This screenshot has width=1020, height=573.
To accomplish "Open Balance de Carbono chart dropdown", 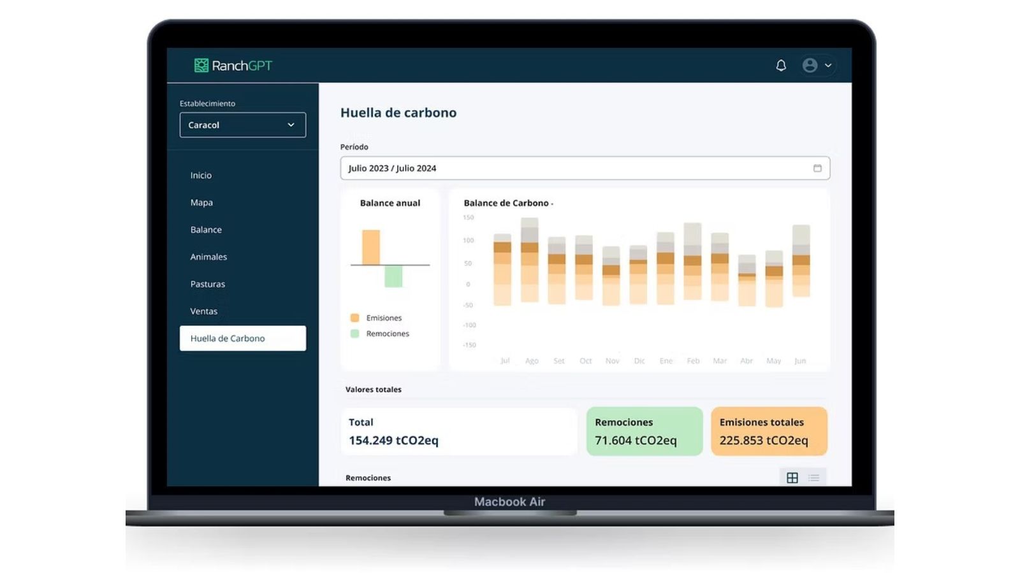I will coord(552,204).
